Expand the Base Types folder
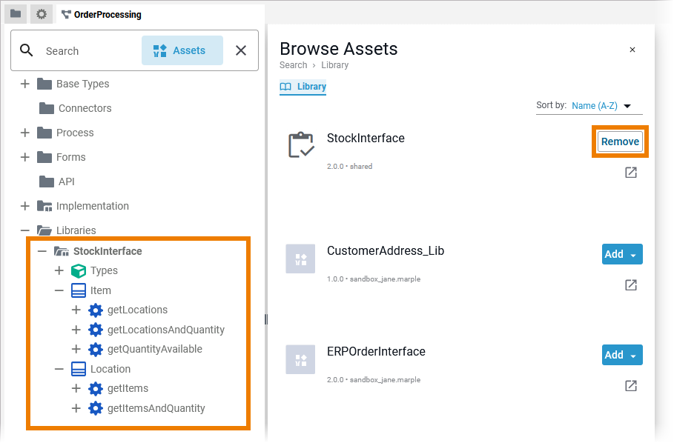This screenshot has height=443, width=674. (25, 84)
